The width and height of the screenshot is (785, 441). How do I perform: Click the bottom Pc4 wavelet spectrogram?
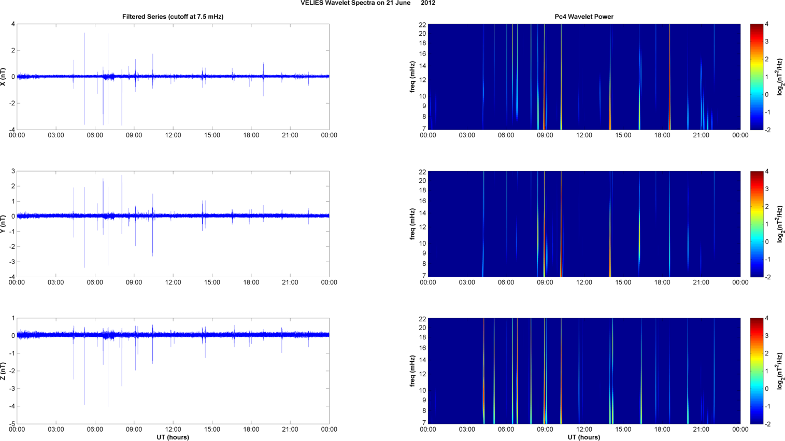(583, 371)
